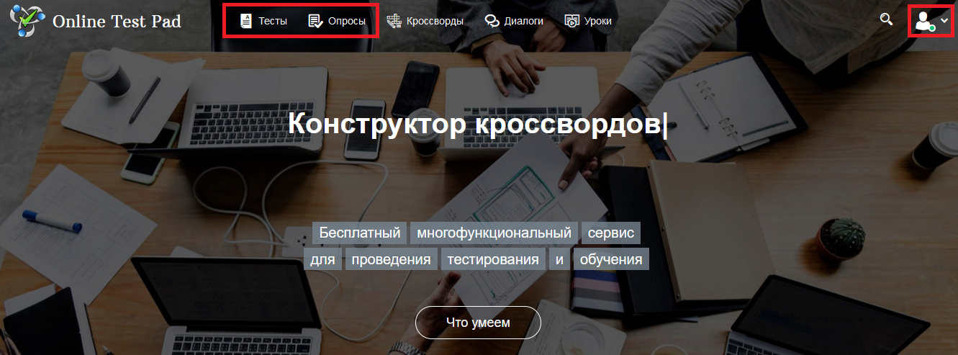958x355 pixels.
Task: Click the Уроки lesson icon
Action: (572, 21)
